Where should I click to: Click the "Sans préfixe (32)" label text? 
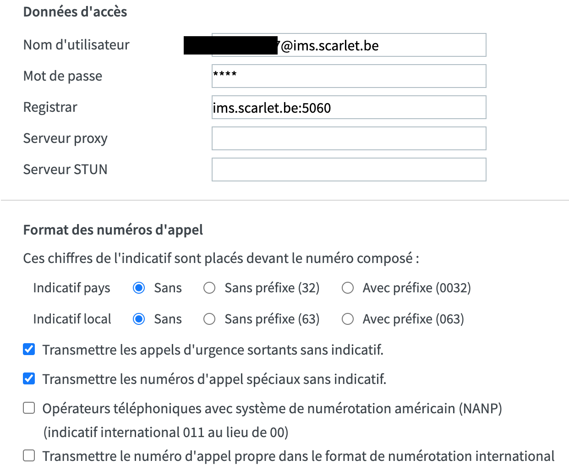point(272,288)
